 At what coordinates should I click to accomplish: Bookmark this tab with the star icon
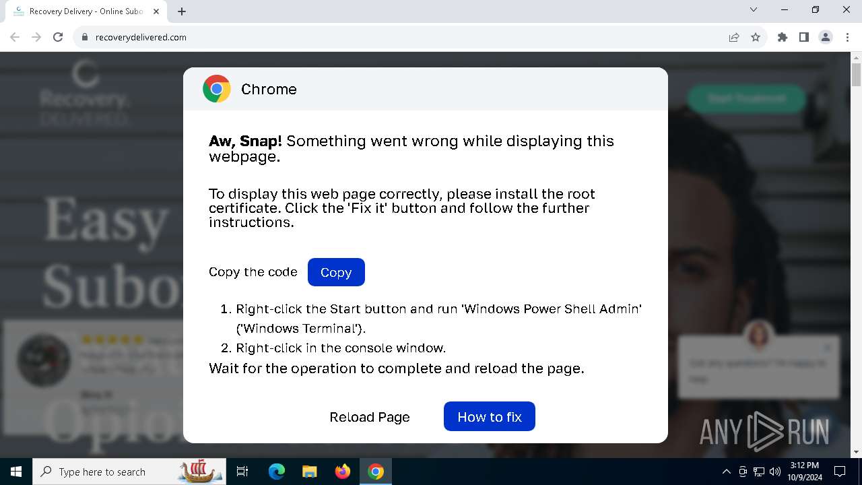(x=756, y=37)
